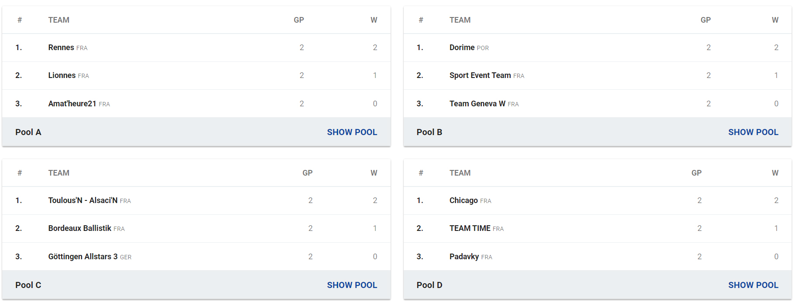
Task: Open Pool C via SHOW POOL
Action: pos(352,285)
